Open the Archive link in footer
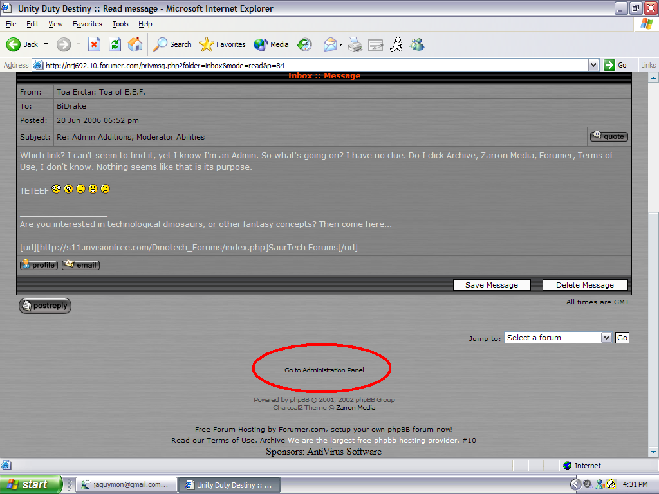 point(272,440)
